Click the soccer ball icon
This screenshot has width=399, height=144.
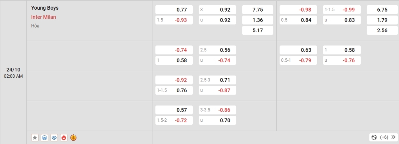(x=374, y=137)
